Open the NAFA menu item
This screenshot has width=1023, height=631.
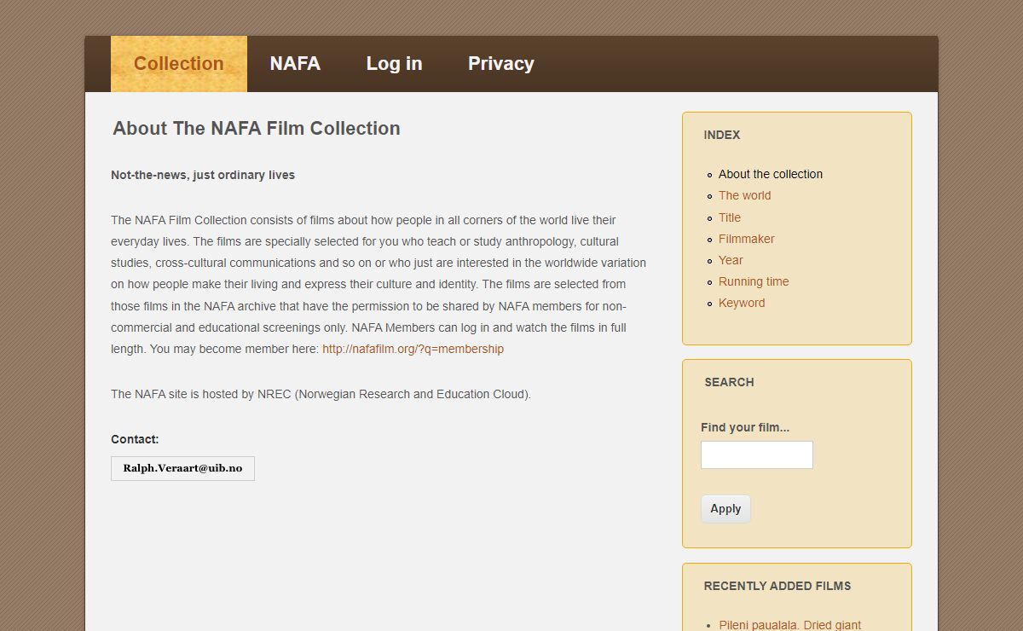pos(295,64)
